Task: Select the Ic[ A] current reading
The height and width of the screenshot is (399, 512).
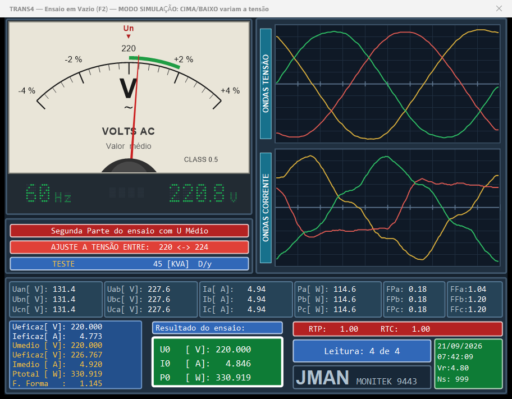Action: (234, 310)
